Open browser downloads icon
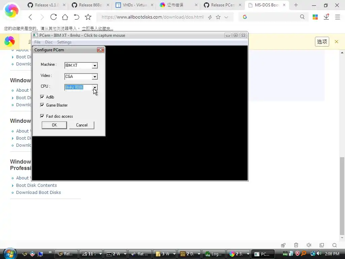The width and height of the screenshot is (345, 259). (x=326, y=17)
